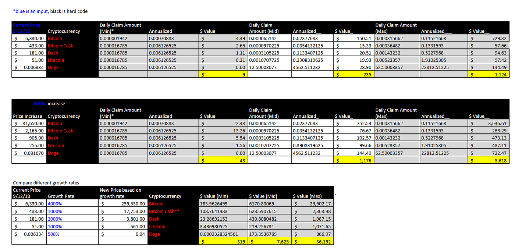The height and width of the screenshot is (252, 515).
Task: Select the yellow total '$ 43'
Action: 223,160
